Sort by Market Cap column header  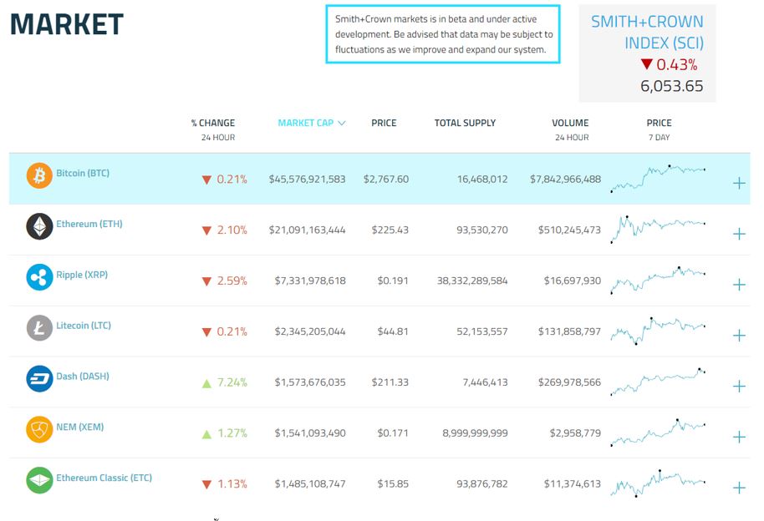point(311,123)
